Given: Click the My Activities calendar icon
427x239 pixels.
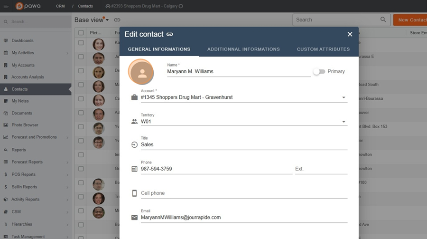Looking at the screenshot, I should click(6, 53).
